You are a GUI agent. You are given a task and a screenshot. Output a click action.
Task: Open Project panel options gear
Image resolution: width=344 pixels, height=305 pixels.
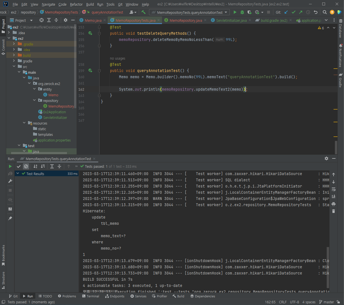[66, 20]
